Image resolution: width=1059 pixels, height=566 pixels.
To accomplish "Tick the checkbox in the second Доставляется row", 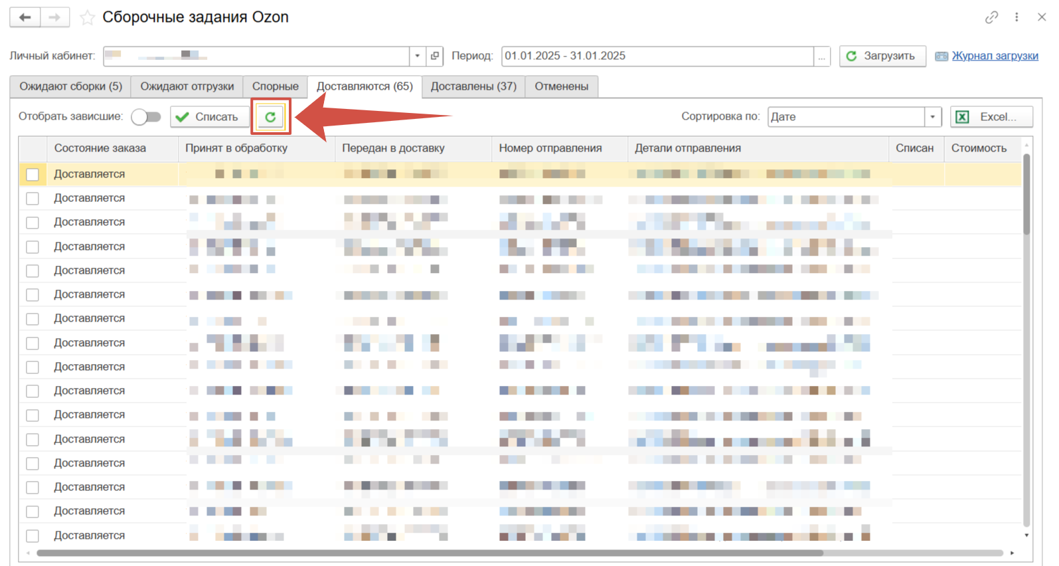I will pyautogui.click(x=33, y=199).
